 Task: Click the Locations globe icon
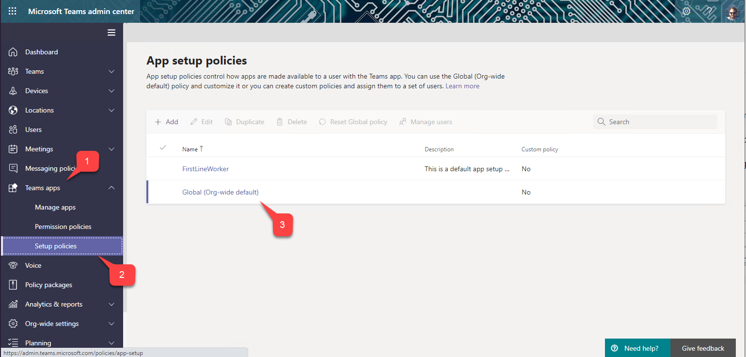[13, 110]
